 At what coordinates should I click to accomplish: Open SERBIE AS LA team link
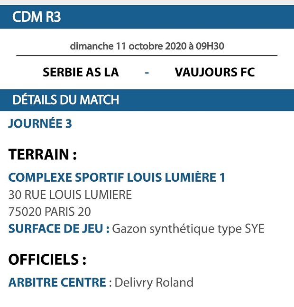click(x=81, y=73)
